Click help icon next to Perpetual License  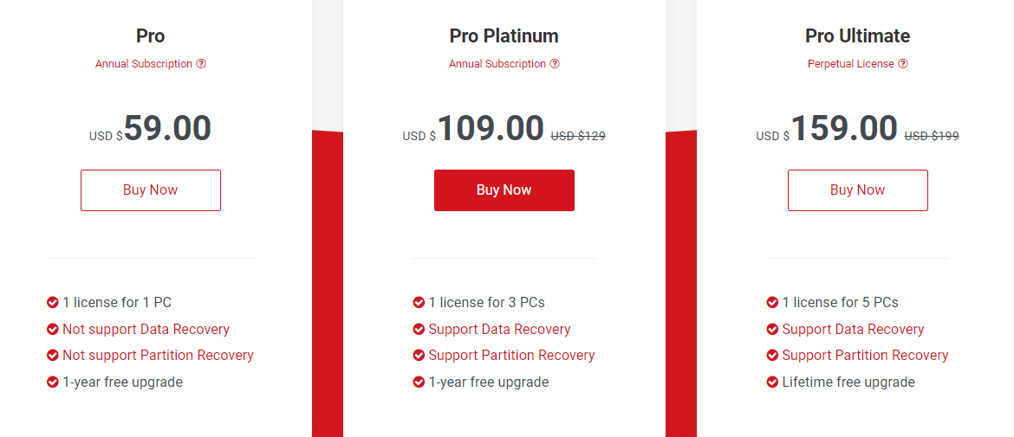tap(903, 64)
